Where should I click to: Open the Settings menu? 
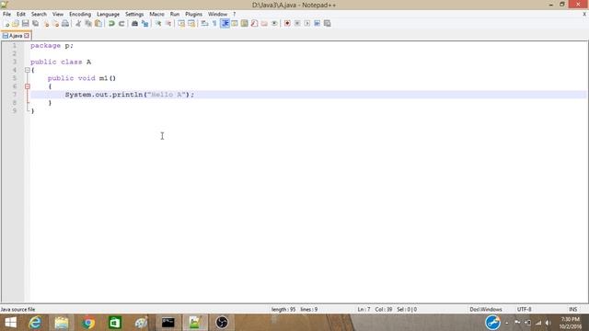(x=134, y=15)
